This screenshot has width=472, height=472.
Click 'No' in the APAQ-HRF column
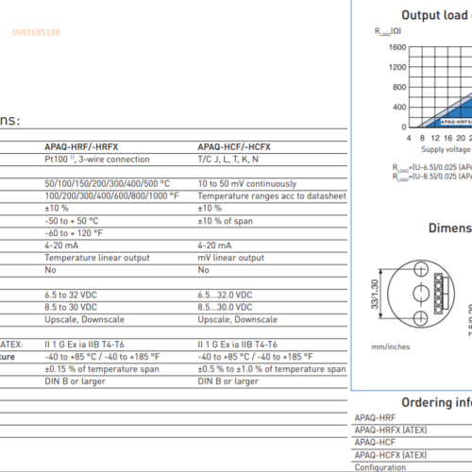(x=50, y=270)
